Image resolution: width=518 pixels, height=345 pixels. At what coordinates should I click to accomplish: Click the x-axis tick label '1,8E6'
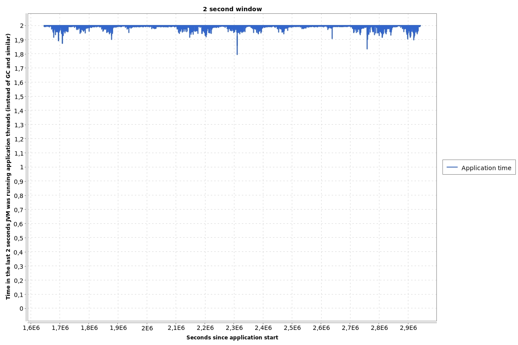click(x=89, y=328)
